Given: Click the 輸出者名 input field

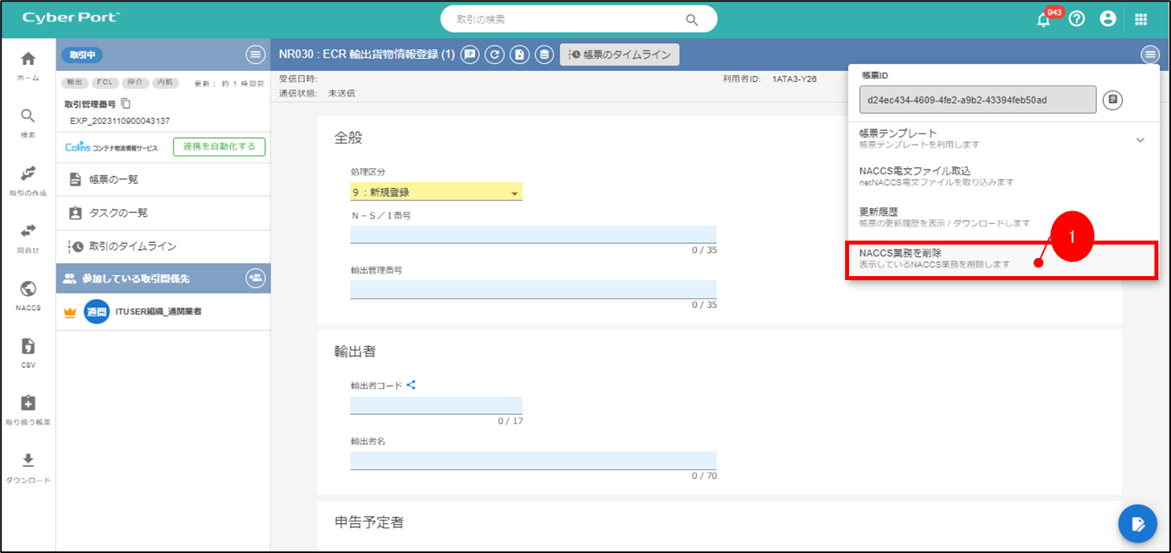Looking at the screenshot, I should pos(533,460).
